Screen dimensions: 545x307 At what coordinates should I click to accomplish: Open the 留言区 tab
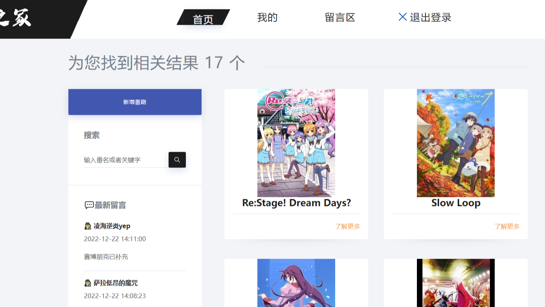click(x=340, y=17)
